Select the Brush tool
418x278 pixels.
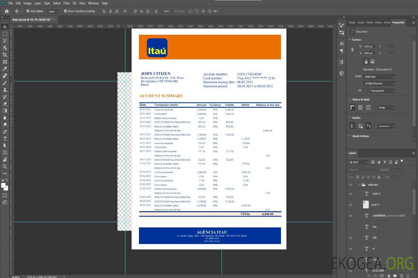[5, 83]
